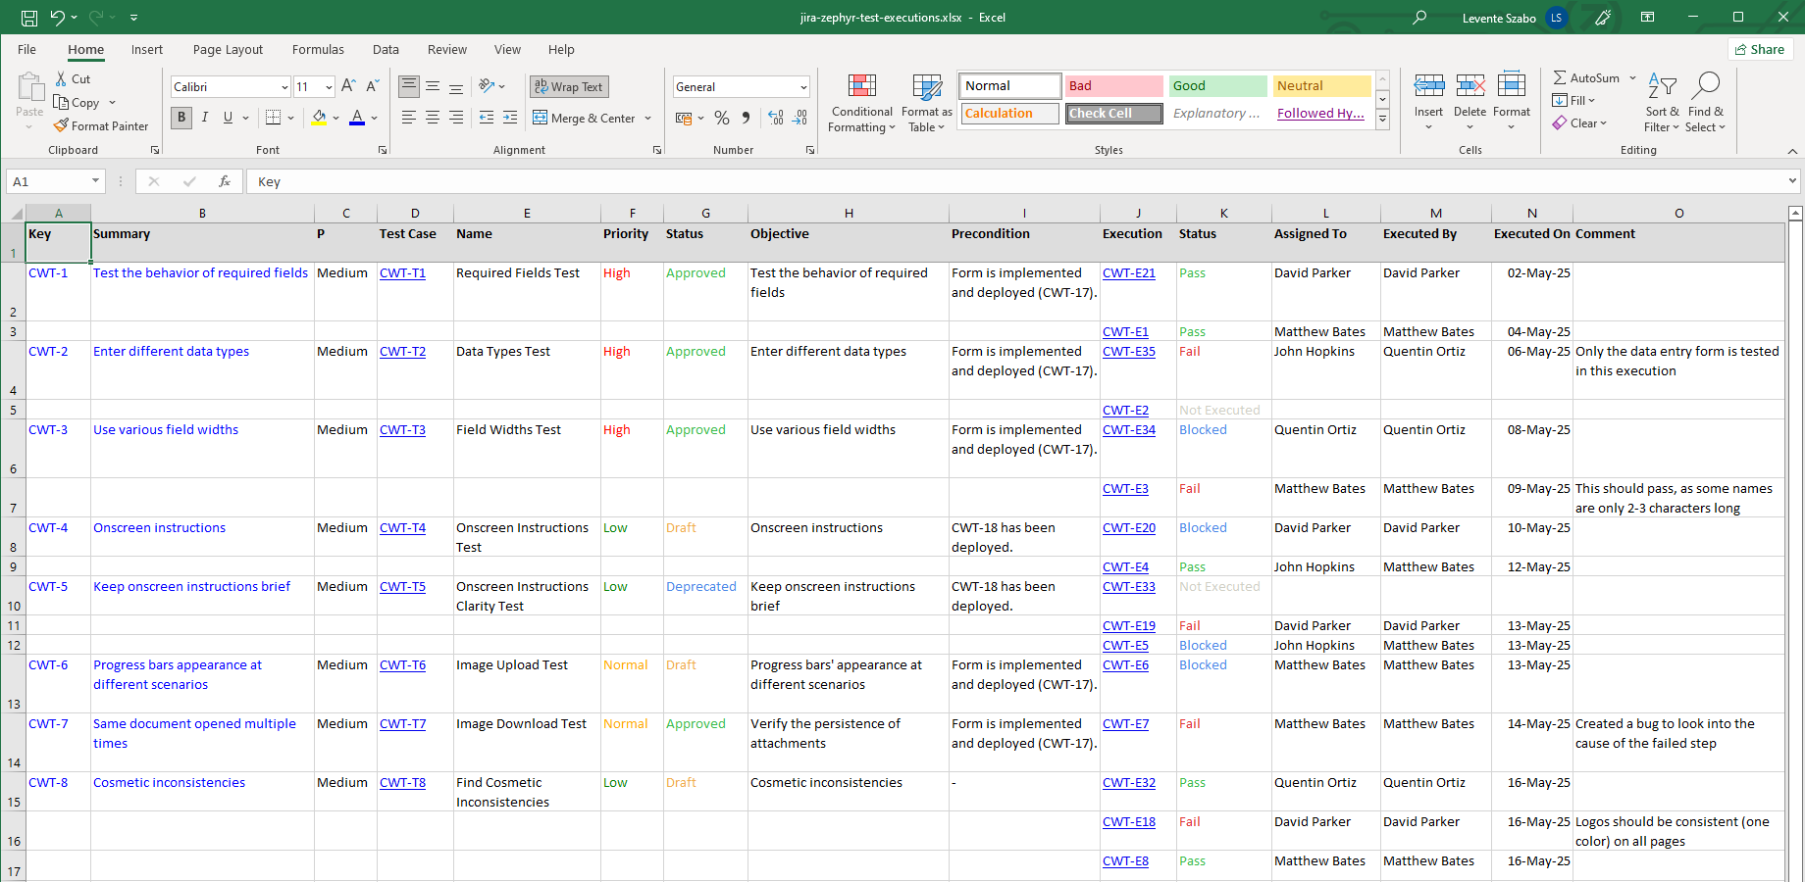Decrease font size with small A icon
Viewport: 1805px width, 882px height.
(x=373, y=86)
